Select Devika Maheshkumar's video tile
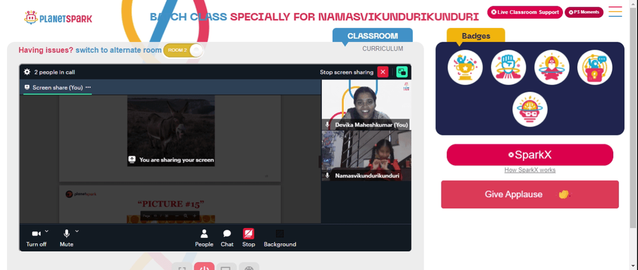This screenshot has height=270, width=638. click(366, 105)
